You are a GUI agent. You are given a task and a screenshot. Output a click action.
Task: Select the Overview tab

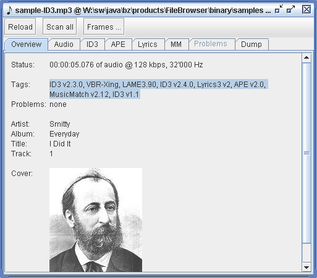[26, 44]
